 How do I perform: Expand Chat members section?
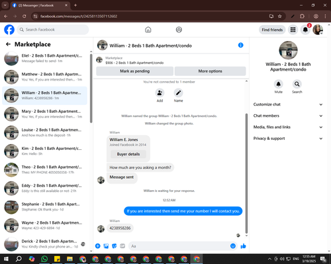[x=288, y=115]
